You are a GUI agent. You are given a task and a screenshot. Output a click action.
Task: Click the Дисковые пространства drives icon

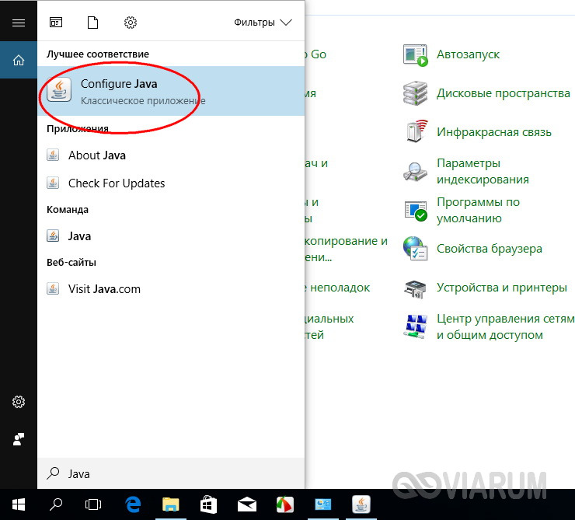pos(415,93)
